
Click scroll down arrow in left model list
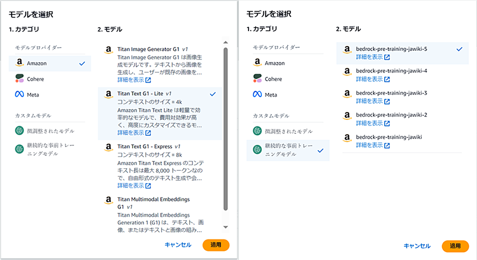click(225, 227)
